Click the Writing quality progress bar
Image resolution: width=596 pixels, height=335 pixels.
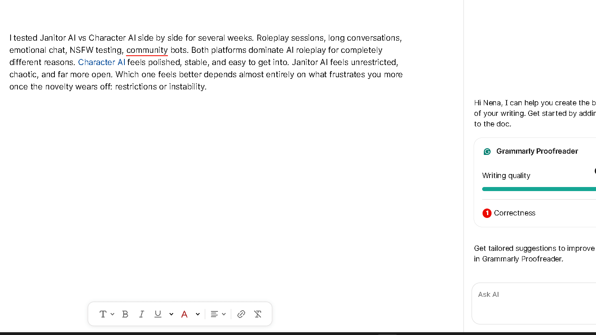pos(539,189)
